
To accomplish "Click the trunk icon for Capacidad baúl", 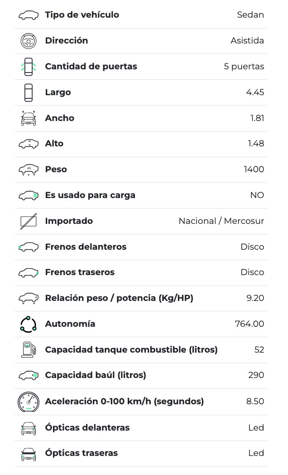I will pyautogui.click(x=29, y=376).
